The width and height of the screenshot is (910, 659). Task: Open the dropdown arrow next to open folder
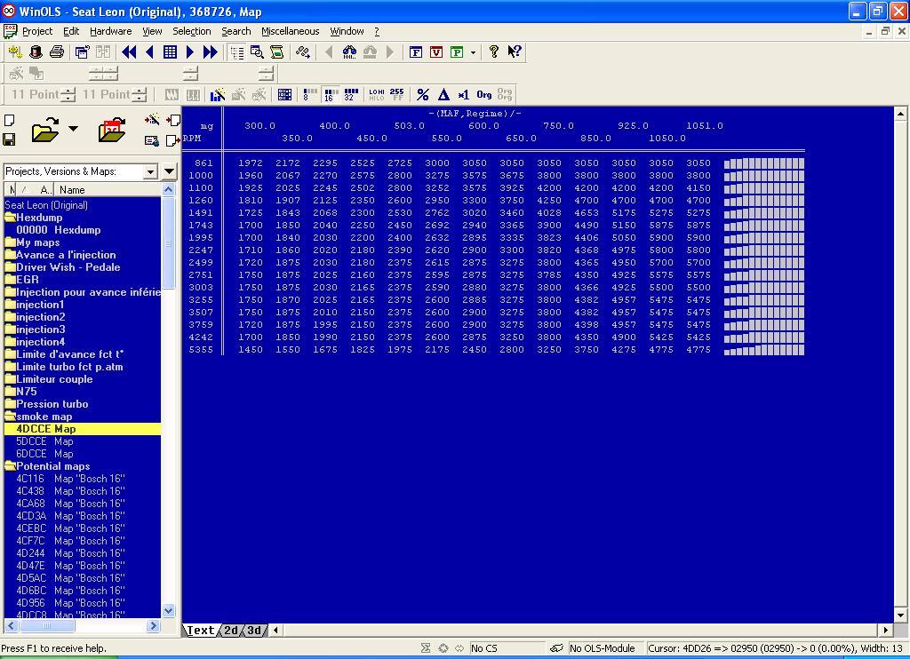click(x=73, y=128)
